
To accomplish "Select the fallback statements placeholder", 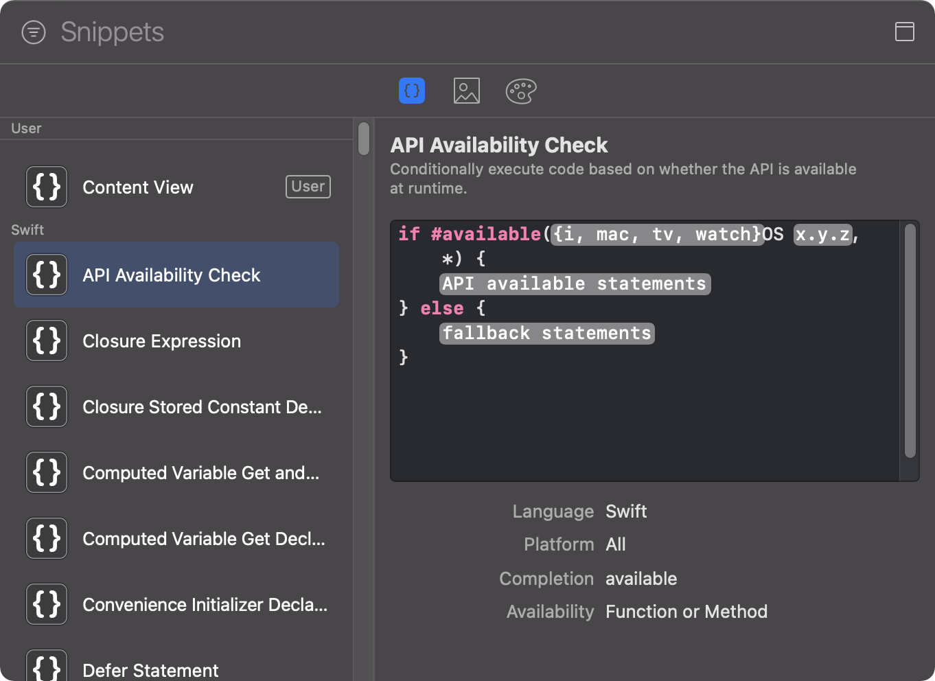I will tap(546, 333).
